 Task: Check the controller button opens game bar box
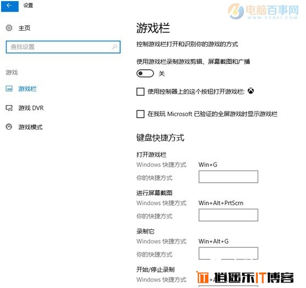tap(140, 92)
